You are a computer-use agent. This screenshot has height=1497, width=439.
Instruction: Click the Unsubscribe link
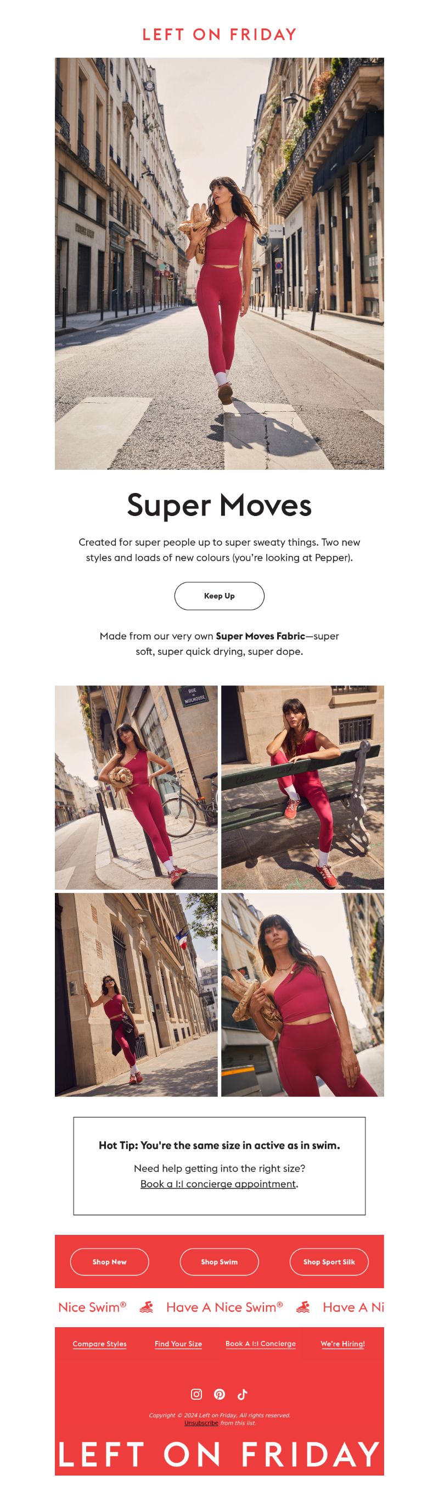click(201, 1423)
